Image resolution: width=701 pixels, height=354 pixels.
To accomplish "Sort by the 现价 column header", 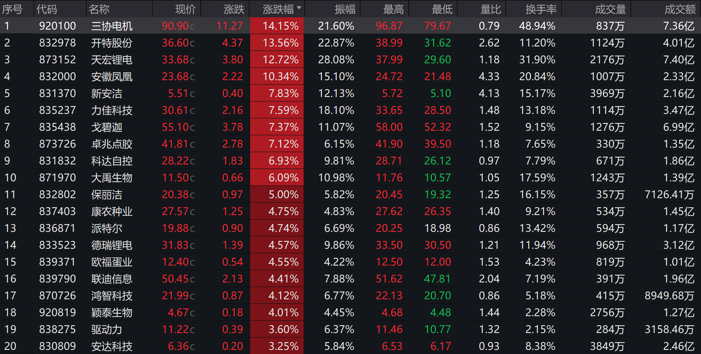I will pyautogui.click(x=186, y=9).
